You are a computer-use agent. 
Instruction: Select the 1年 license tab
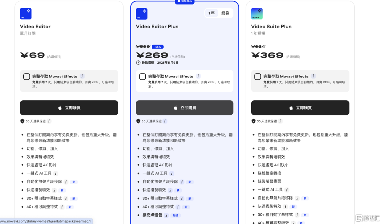pos(212,13)
